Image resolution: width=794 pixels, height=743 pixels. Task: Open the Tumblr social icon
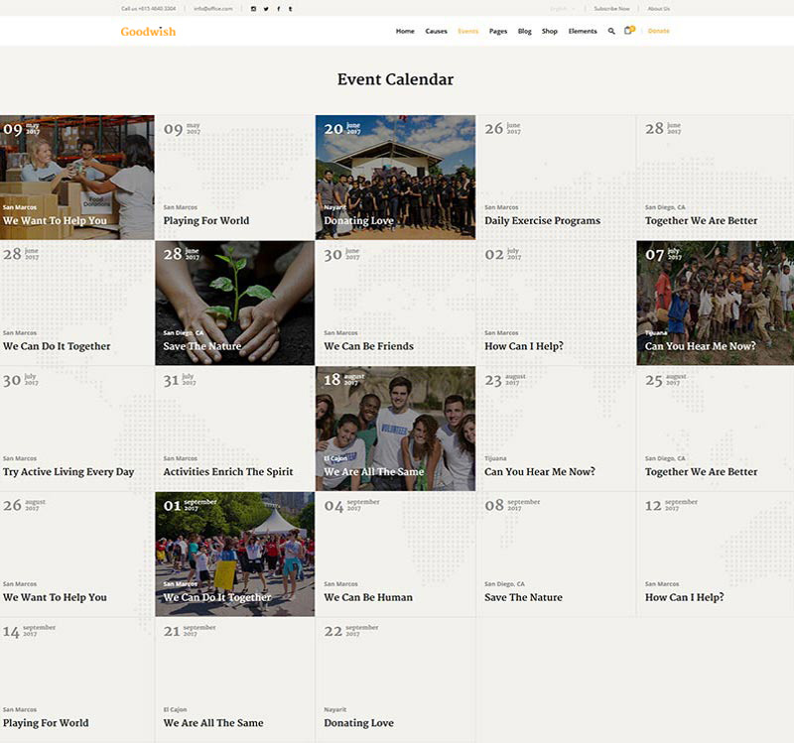tap(290, 8)
